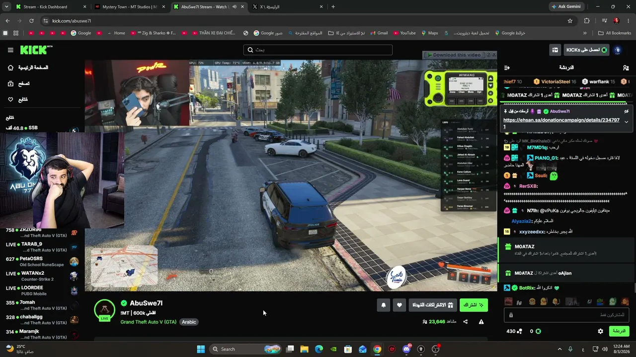This screenshot has height=357, width=636.
Task: Open the All Bookmarks folder
Action: coord(615,33)
